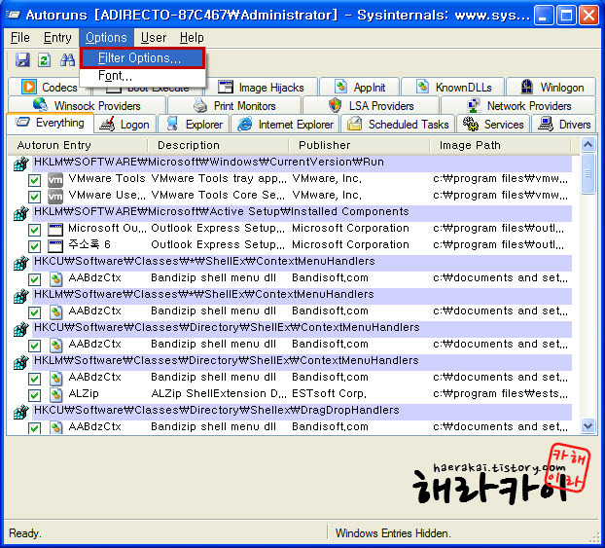Click the list scroll up arrow
This screenshot has width=605, height=548.
[x=588, y=145]
